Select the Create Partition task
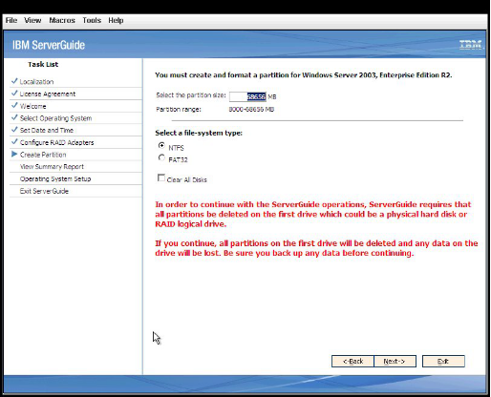Image resolution: width=491 pixels, height=397 pixels. [43, 155]
